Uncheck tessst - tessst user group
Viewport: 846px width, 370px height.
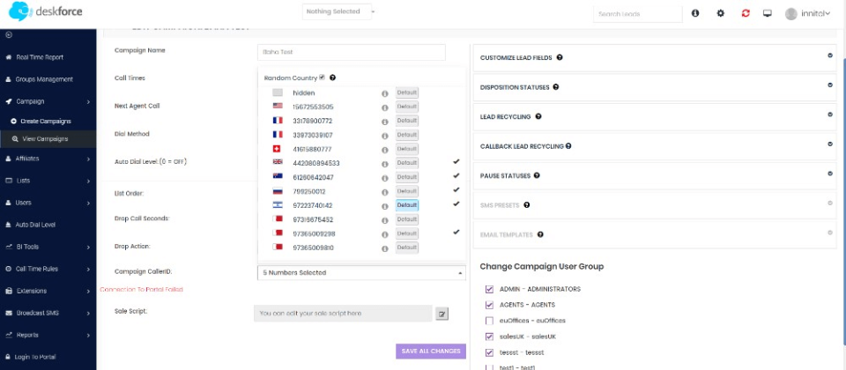[x=489, y=352]
